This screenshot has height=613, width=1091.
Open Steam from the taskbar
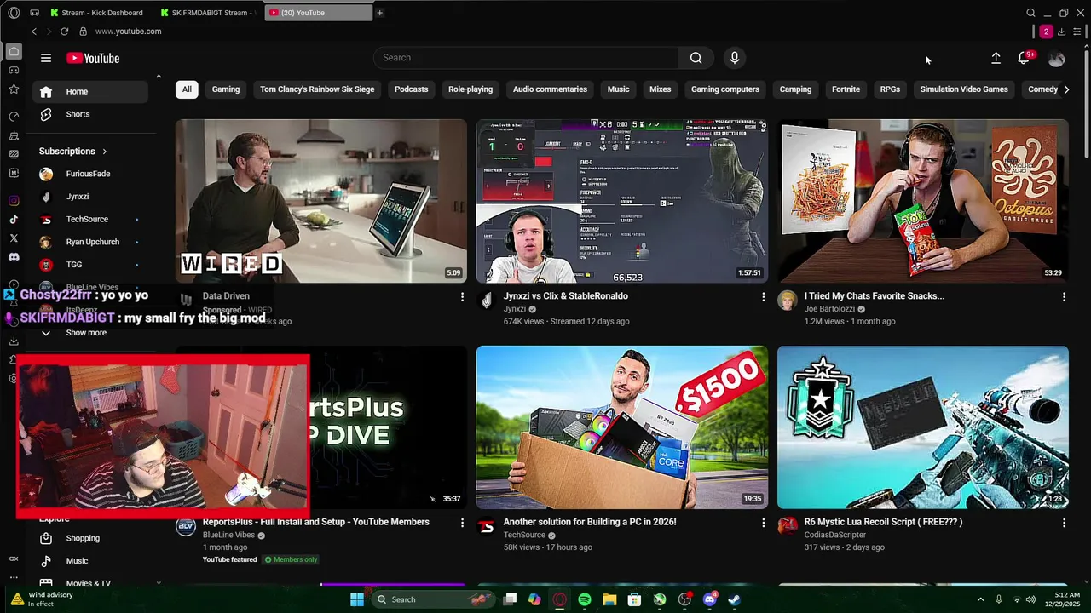coord(734,599)
